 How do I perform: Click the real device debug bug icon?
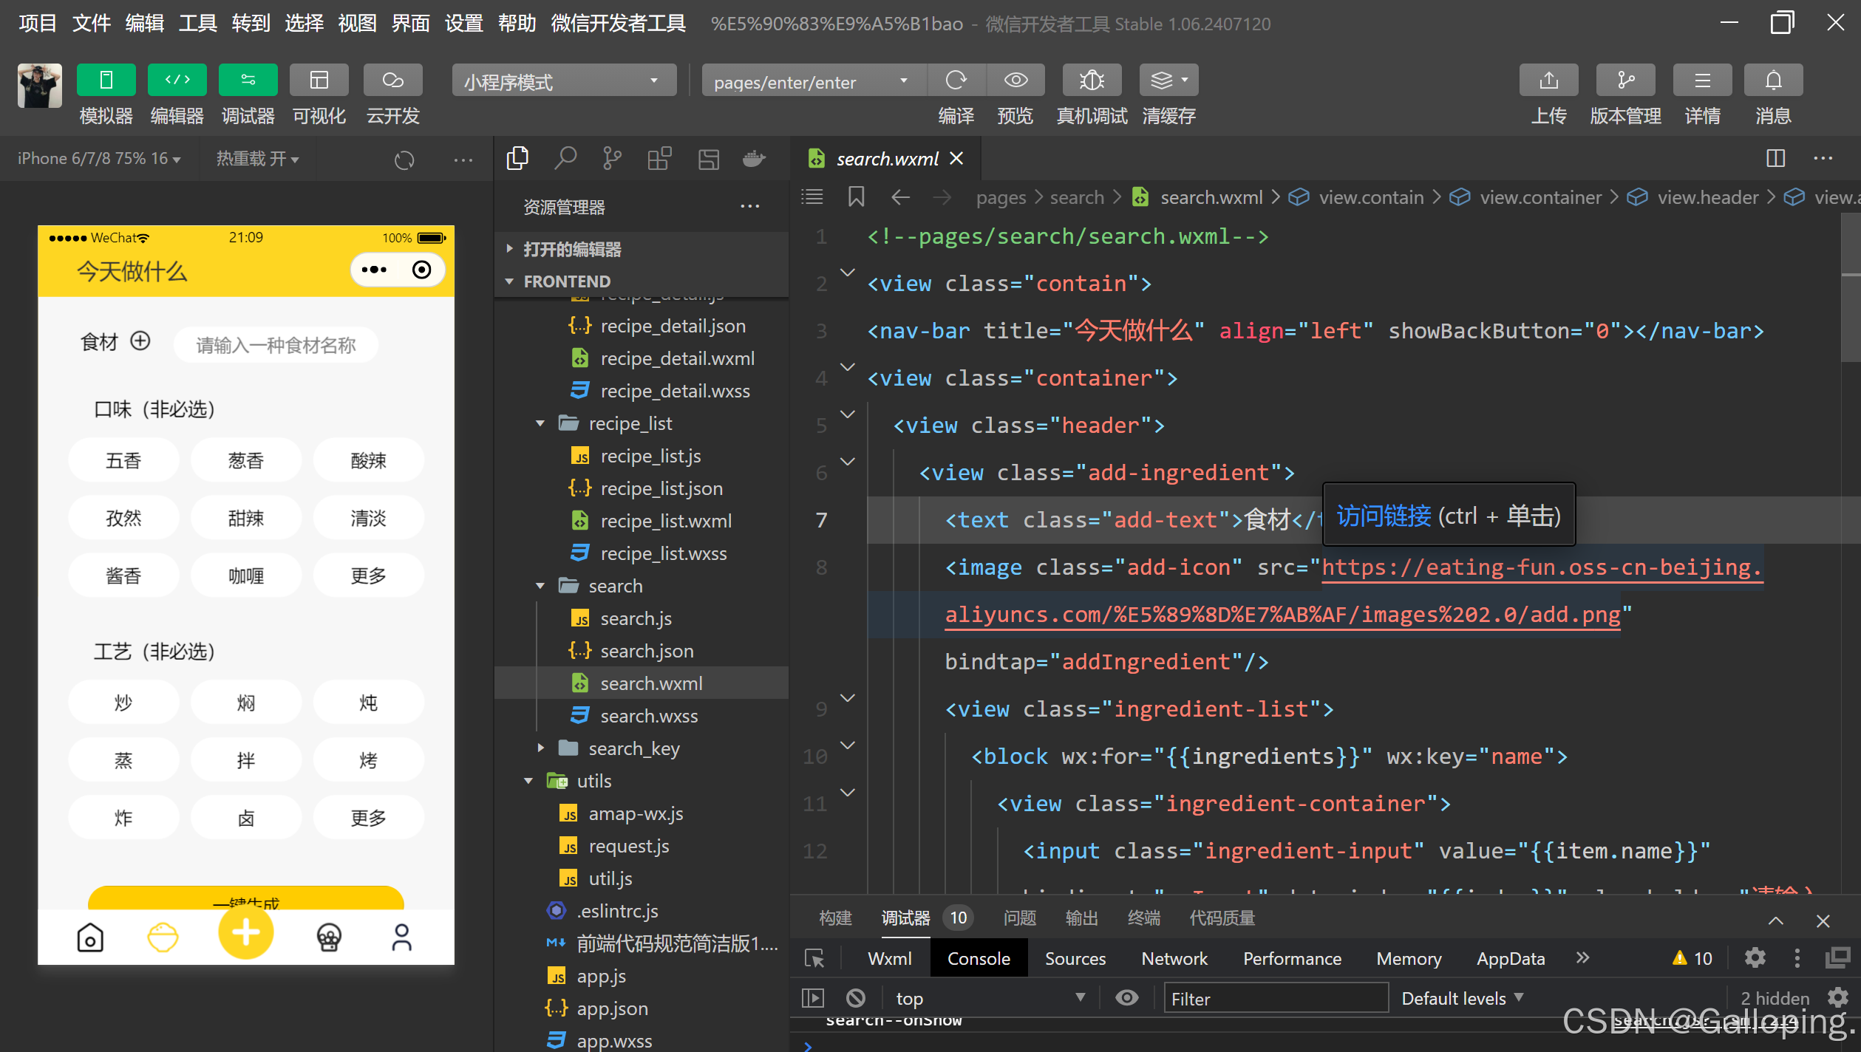(1092, 80)
